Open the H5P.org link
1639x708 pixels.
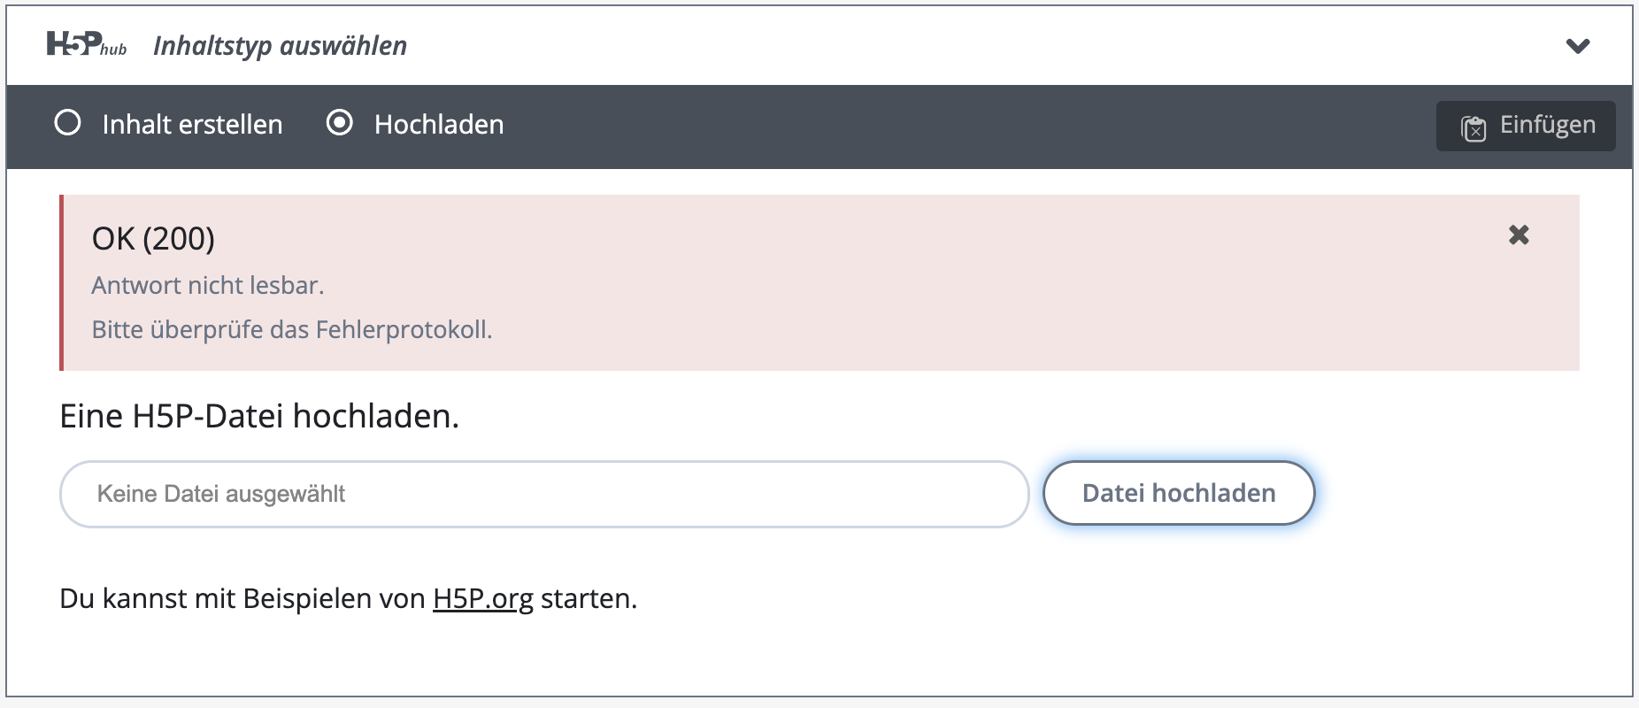point(483,599)
